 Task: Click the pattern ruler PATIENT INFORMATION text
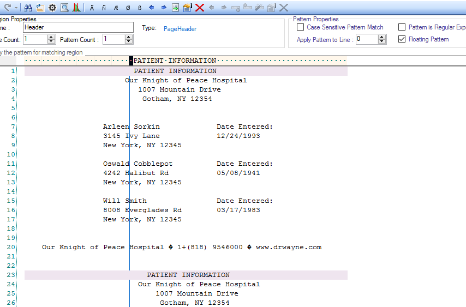175,61
